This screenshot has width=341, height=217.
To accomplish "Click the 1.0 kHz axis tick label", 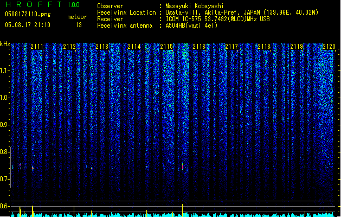I will tap(4, 98).
